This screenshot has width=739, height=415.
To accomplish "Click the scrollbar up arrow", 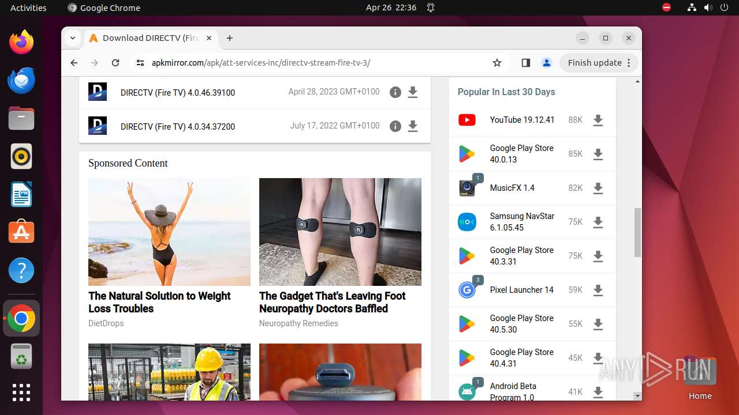I will pyautogui.click(x=637, y=81).
